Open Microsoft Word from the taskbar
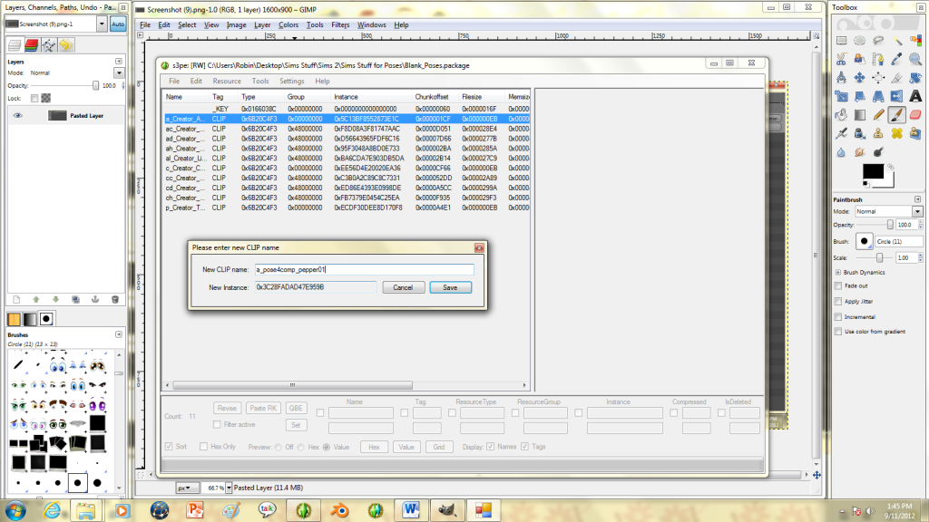 [x=411, y=510]
